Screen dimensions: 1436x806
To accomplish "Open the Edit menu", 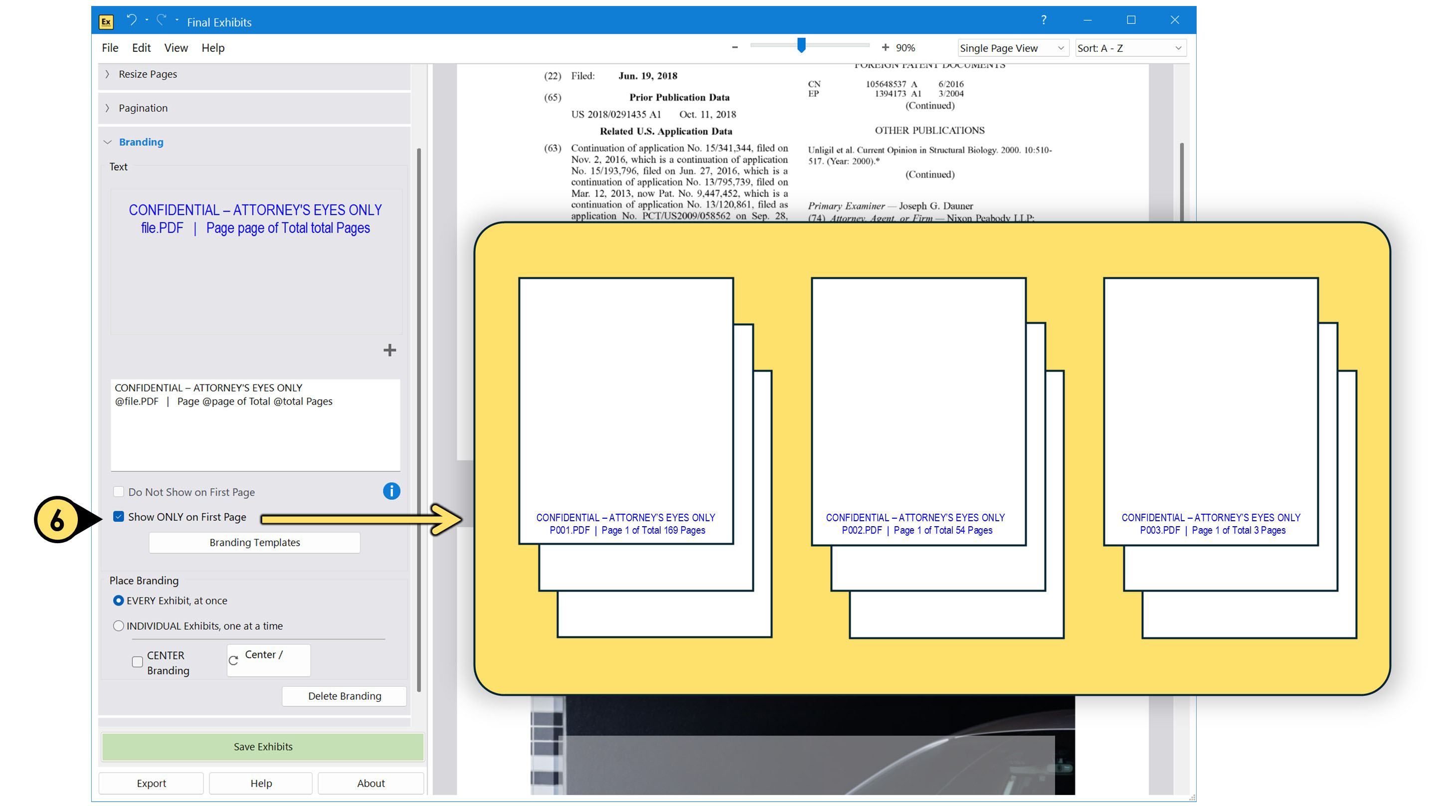I will click(141, 48).
